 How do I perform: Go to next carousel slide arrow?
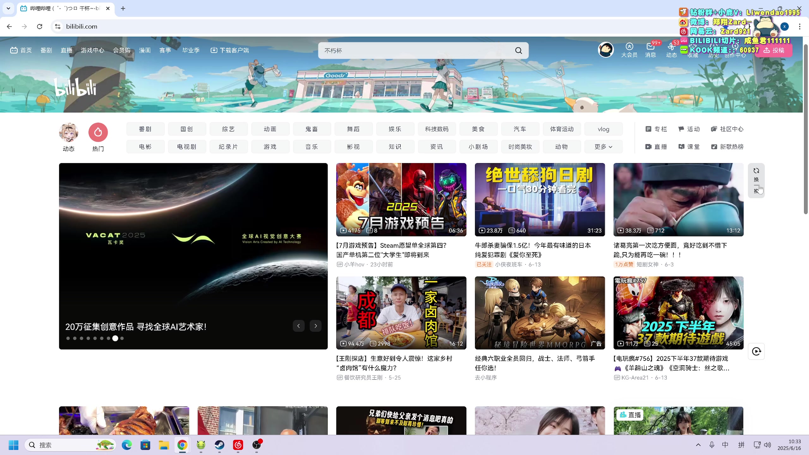point(316,326)
